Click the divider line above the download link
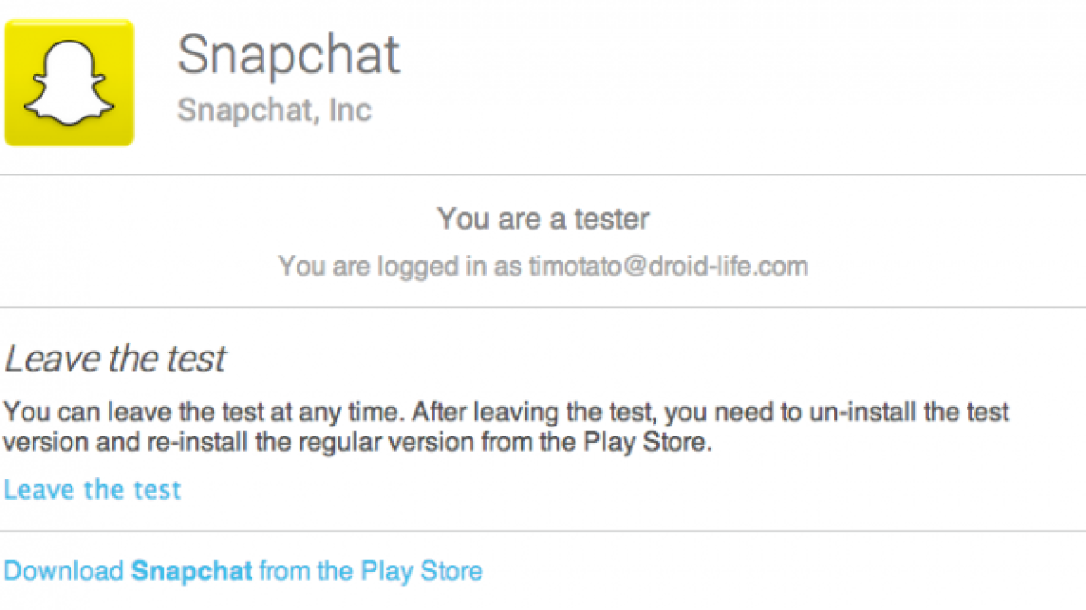The width and height of the screenshot is (1086, 610). coord(543,531)
